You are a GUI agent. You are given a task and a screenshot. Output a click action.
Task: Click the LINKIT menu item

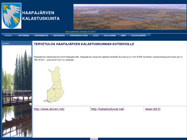[x=123, y=35]
